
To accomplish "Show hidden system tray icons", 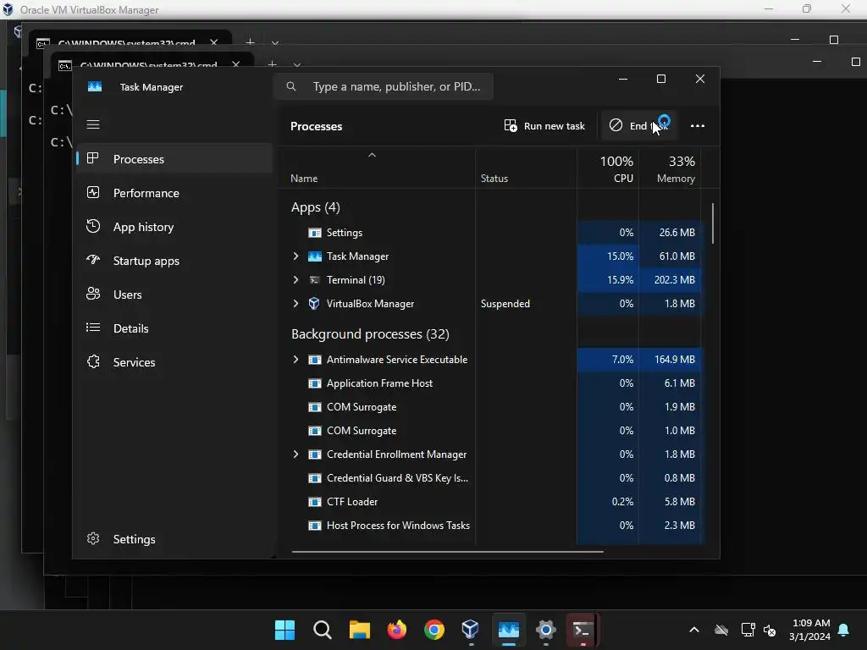I will [694, 630].
